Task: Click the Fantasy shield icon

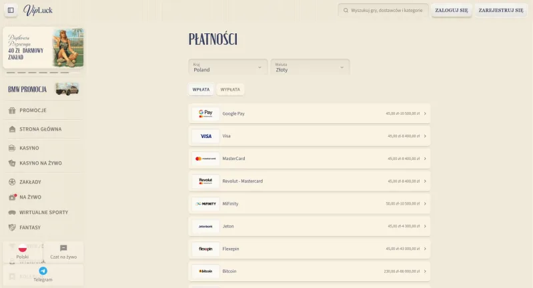Action: [x=12, y=227]
